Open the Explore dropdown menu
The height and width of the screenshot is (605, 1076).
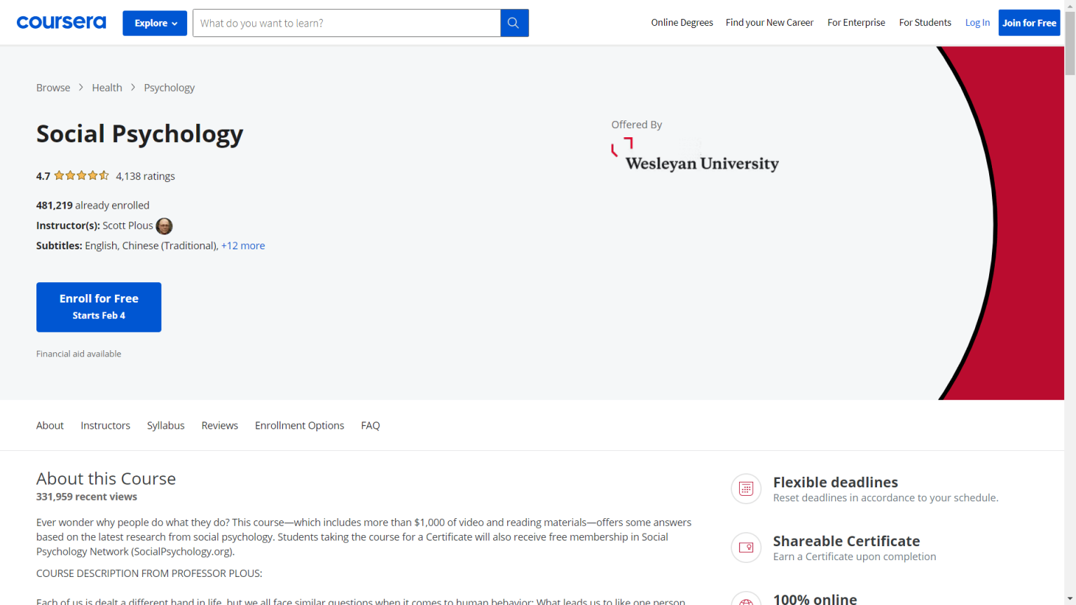pos(155,23)
